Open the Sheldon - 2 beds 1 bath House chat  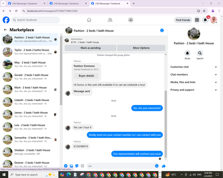(x=30, y=152)
